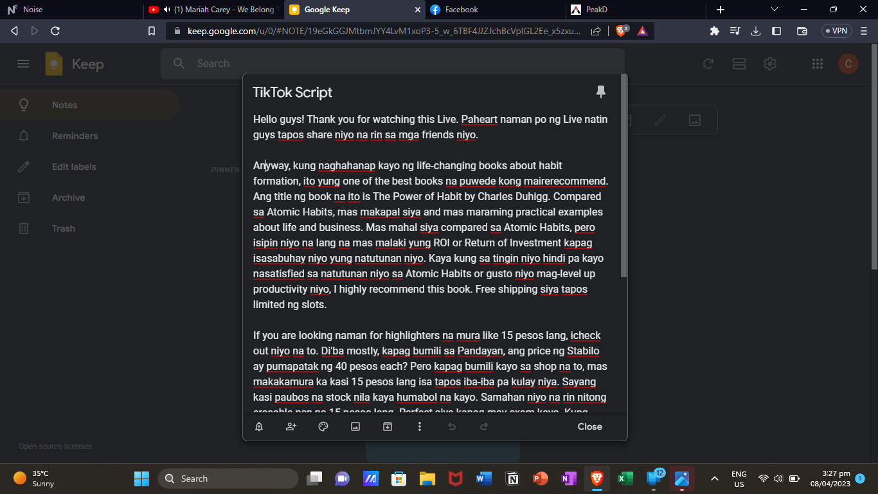Screen dimensions: 878x494
Task: Open the Keep main menu hamburger
Action: coord(23,64)
